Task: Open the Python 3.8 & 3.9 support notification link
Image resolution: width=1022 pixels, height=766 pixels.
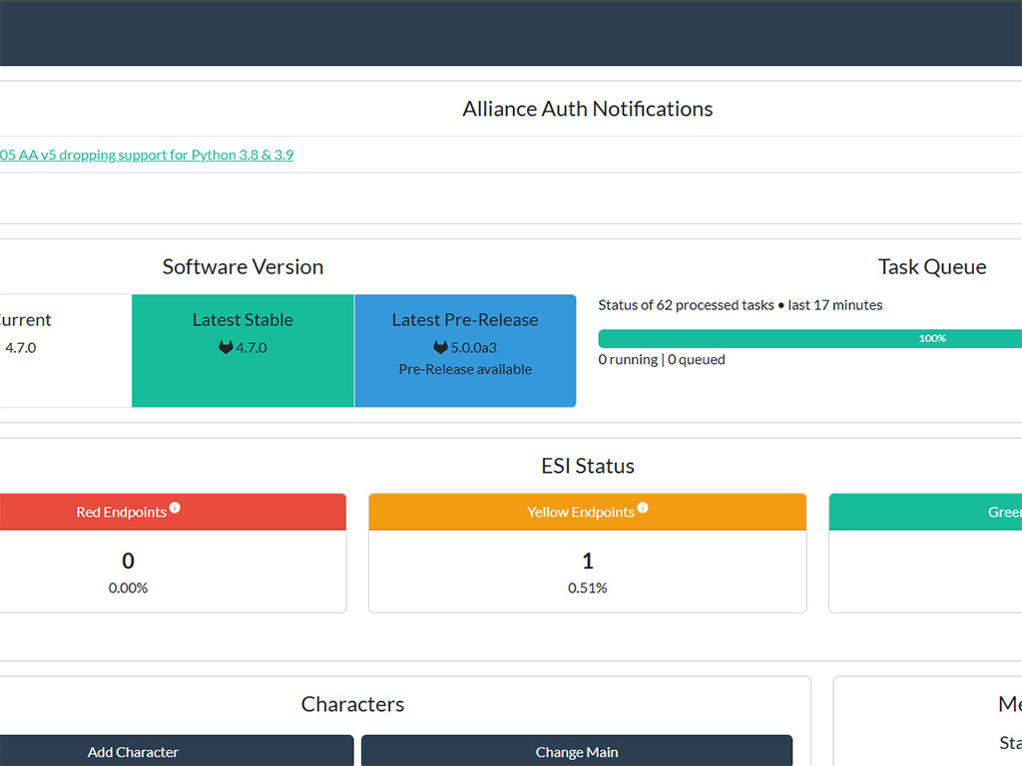Action: pyautogui.click(x=147, y=155)
